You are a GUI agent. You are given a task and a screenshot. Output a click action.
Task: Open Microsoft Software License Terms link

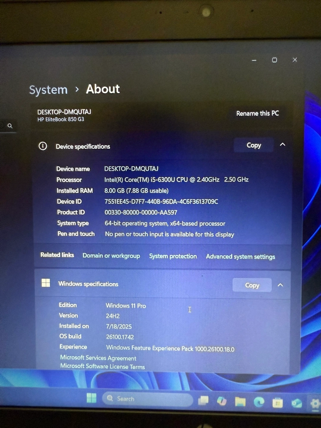(103, 366)
